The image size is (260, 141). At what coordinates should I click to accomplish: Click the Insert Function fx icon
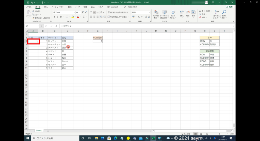(x=56, y=26)
